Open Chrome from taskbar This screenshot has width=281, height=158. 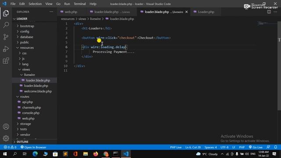(106, 154)
